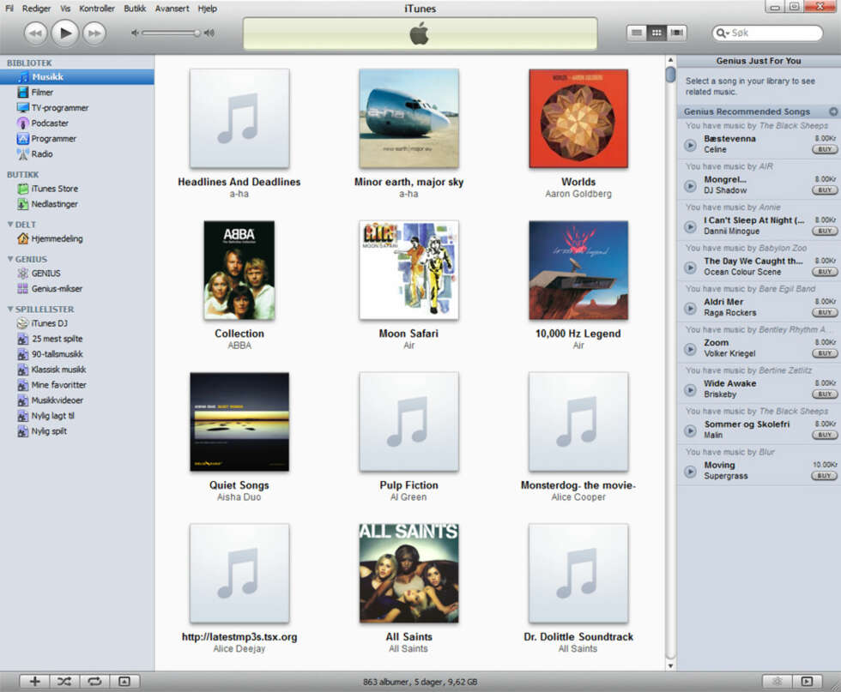Click the volume slider track

[170, 33]
